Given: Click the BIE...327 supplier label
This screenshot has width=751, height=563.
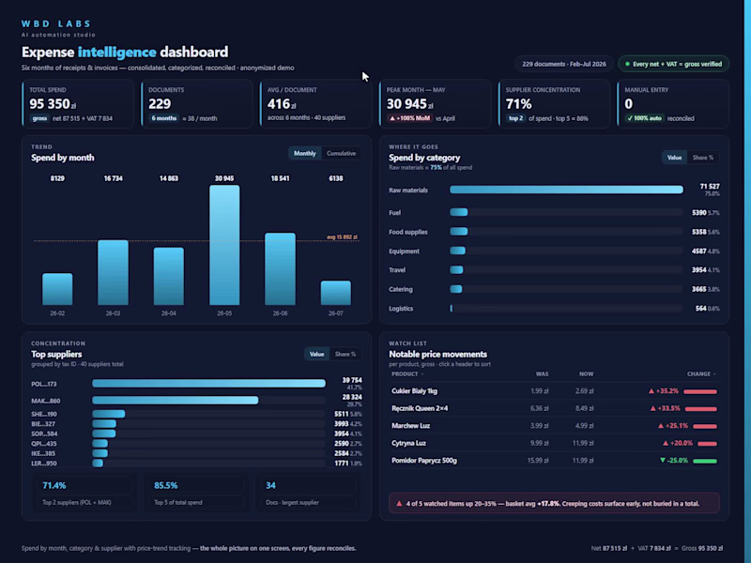Looking at the screenshot, I should click(x=43, y=424).
